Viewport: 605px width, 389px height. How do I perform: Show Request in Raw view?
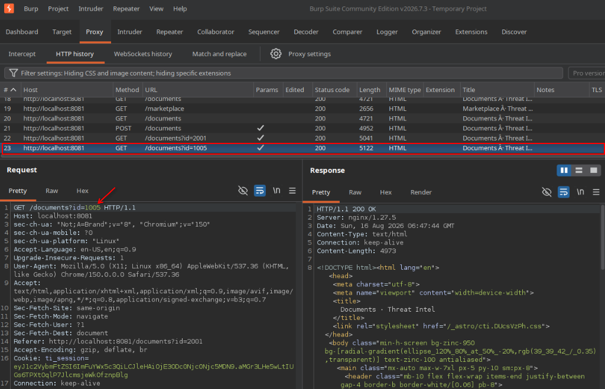[52, 191]
